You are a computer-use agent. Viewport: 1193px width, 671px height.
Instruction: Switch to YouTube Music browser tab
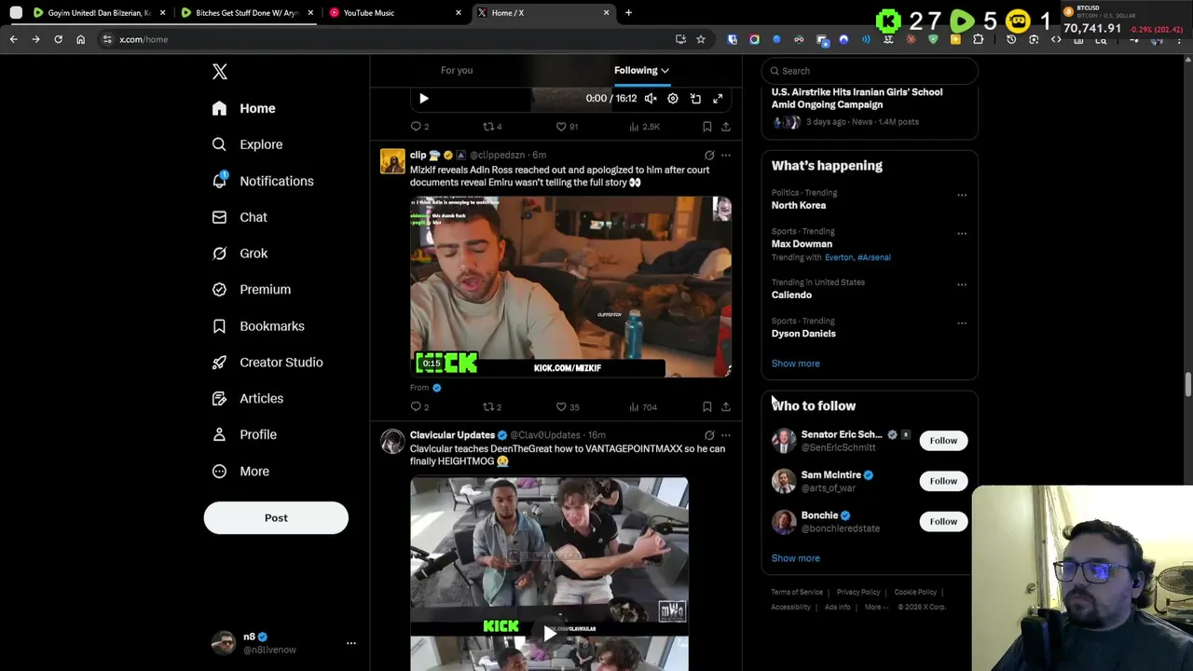coord(396,13)
